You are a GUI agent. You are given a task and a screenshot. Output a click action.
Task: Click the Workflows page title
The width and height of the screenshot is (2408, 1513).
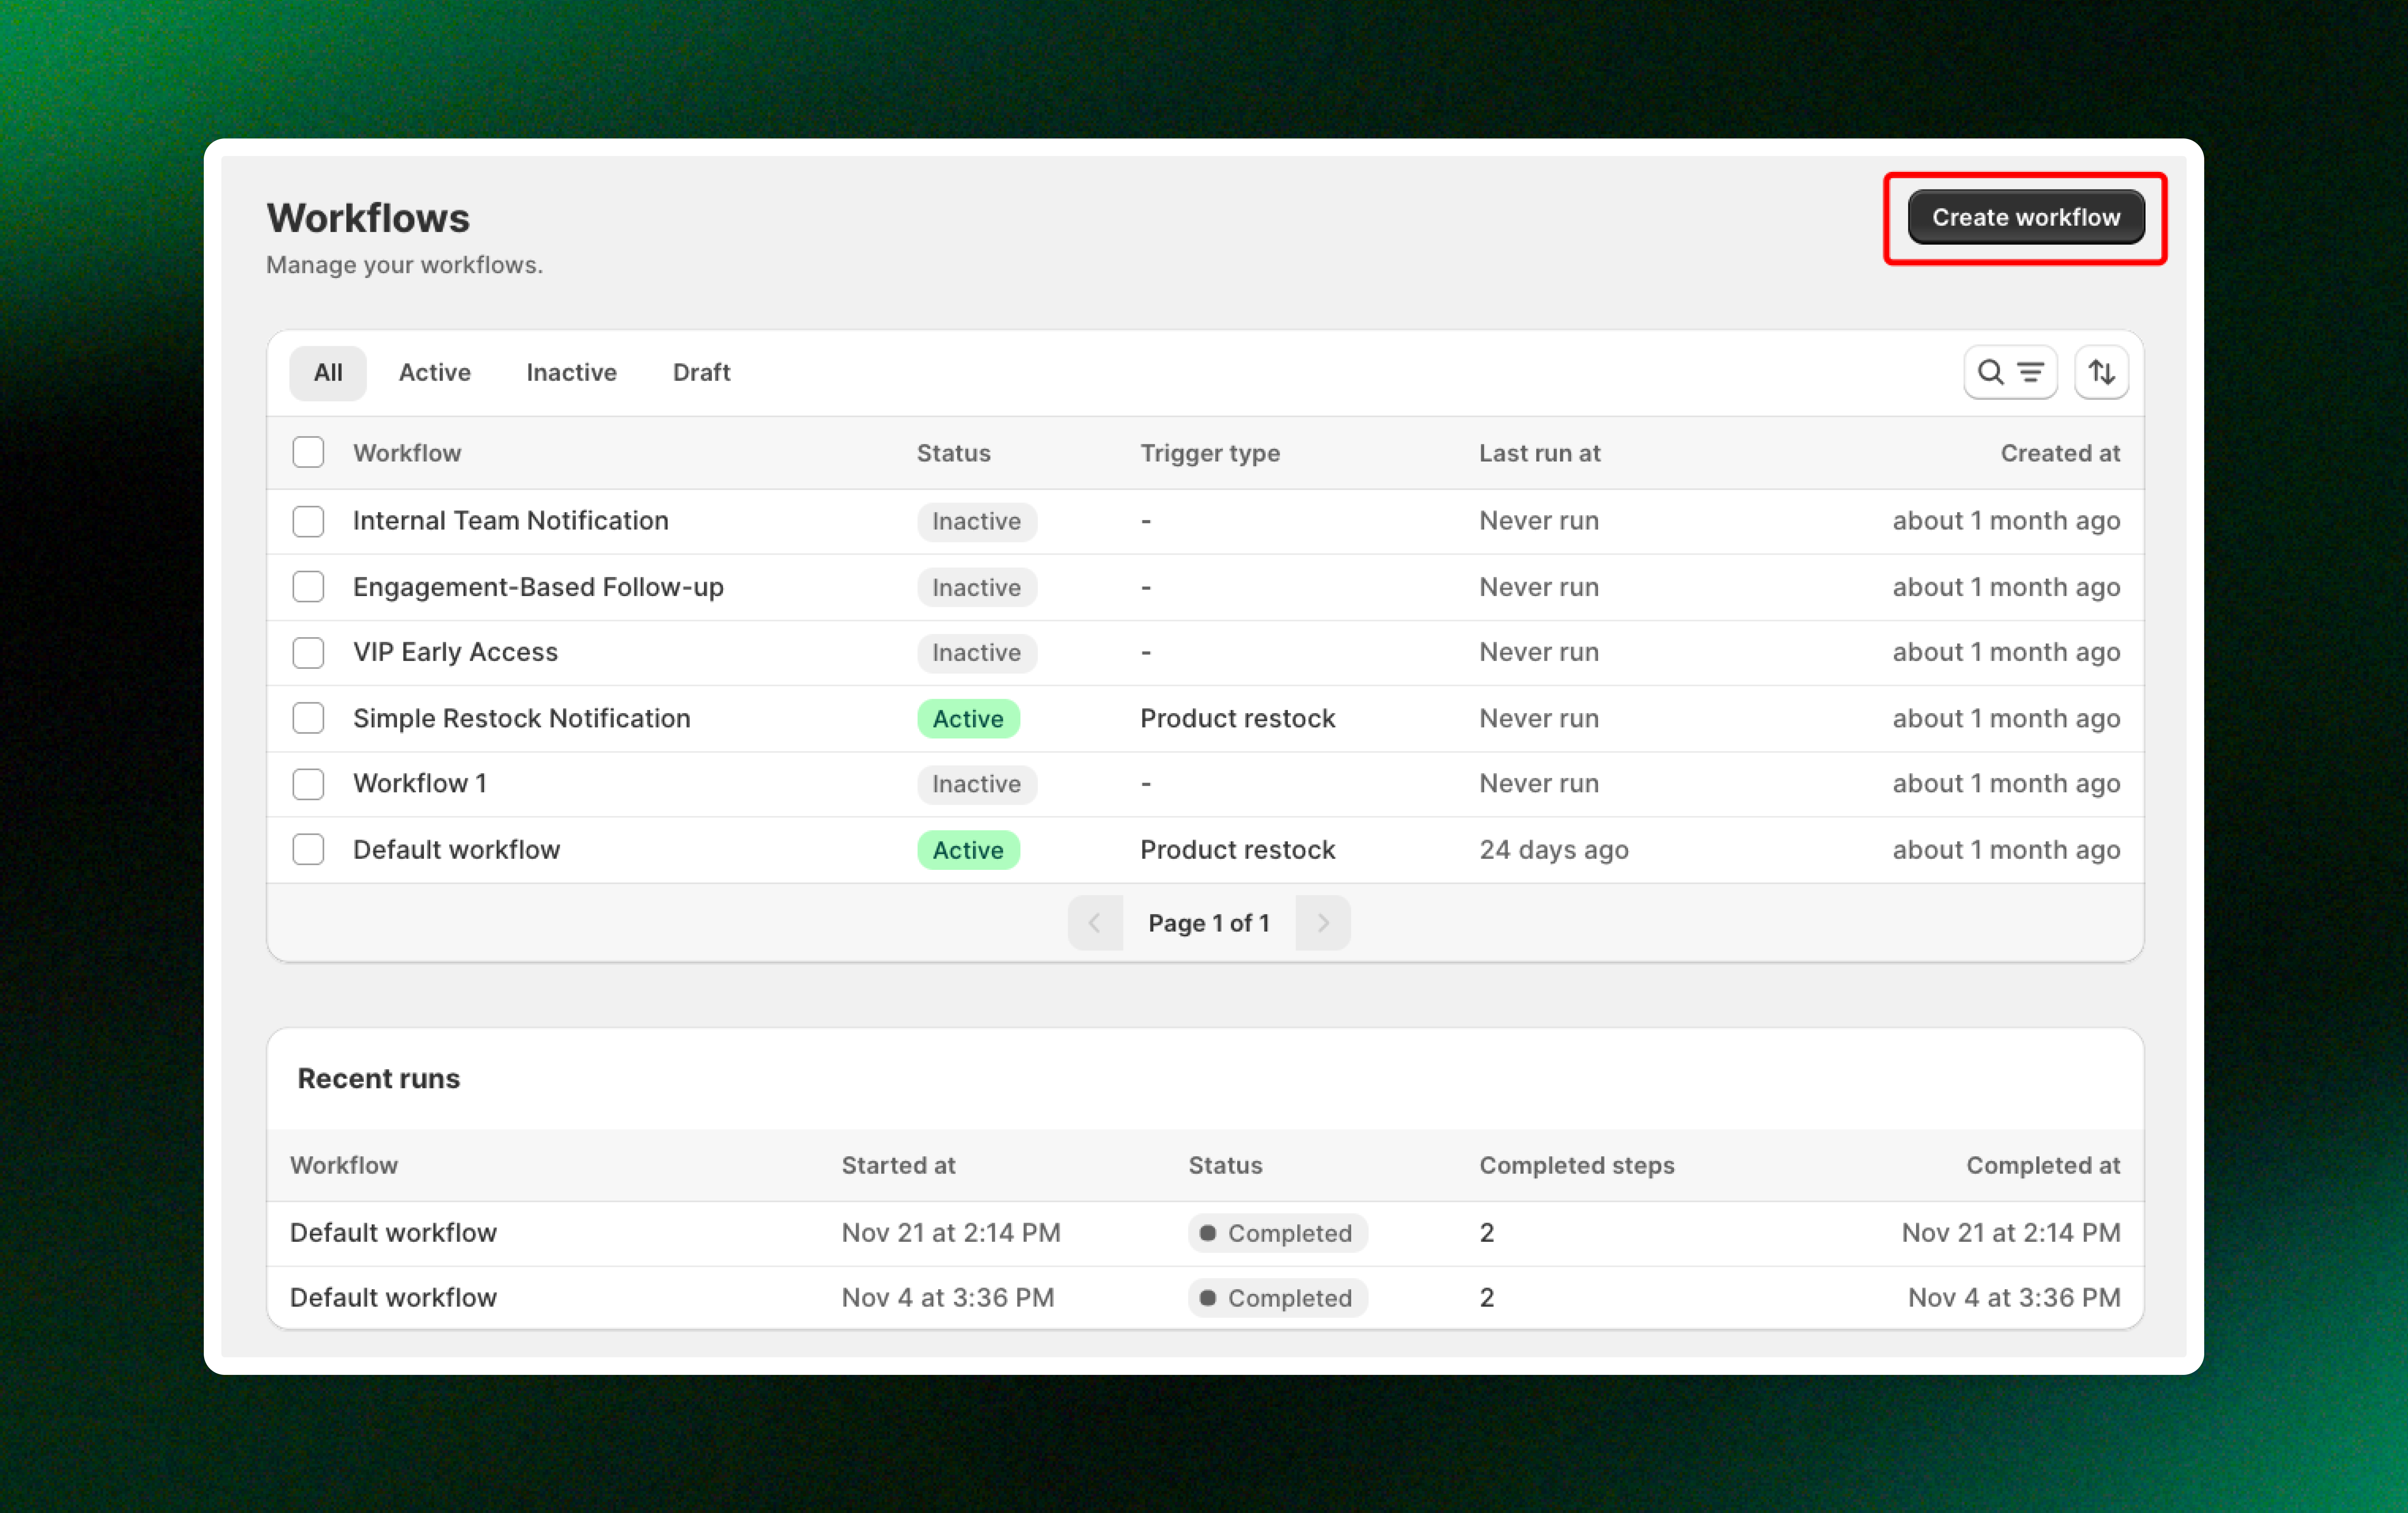tap(368, 218)
